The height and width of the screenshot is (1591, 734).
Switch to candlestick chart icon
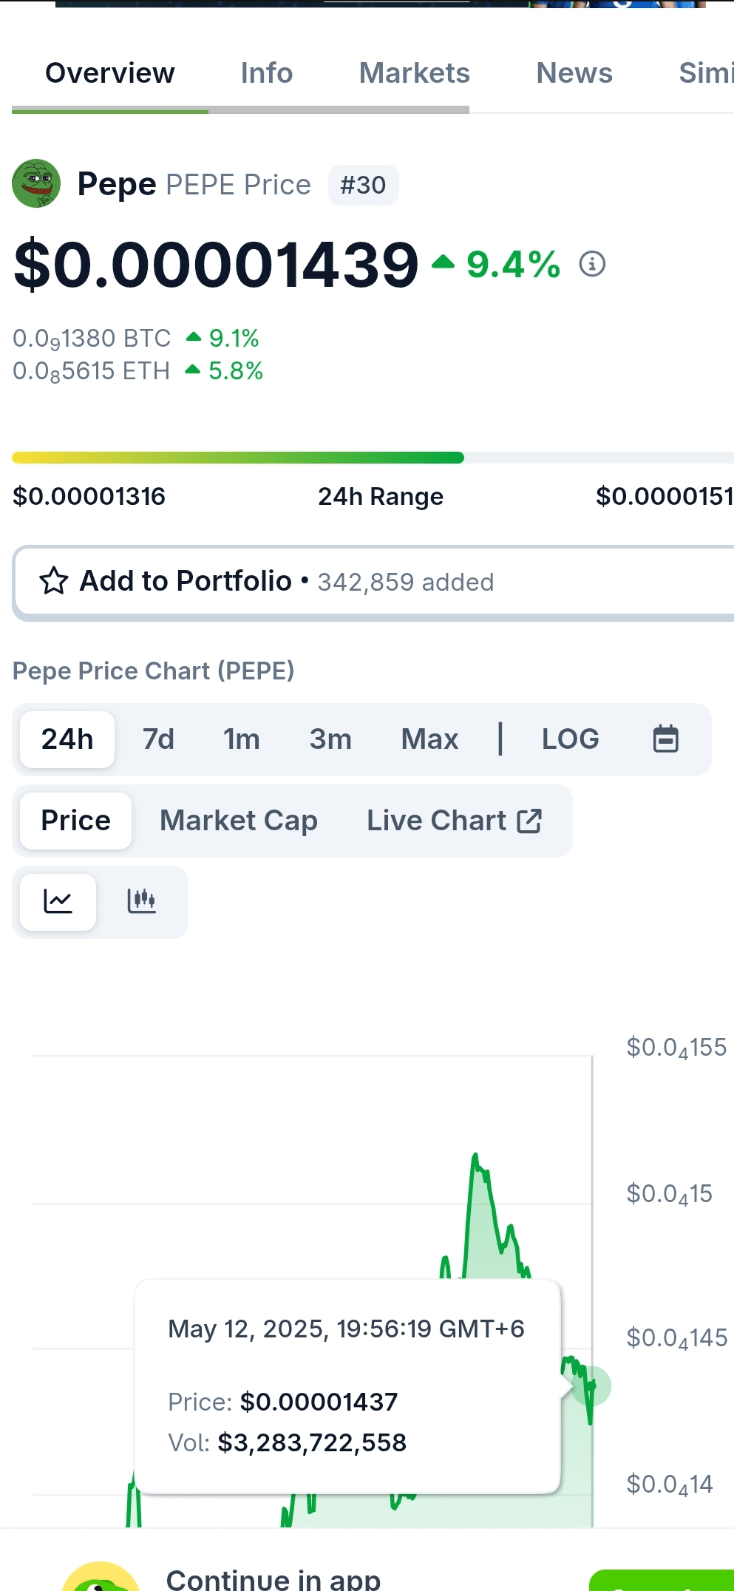pos(141,901)
